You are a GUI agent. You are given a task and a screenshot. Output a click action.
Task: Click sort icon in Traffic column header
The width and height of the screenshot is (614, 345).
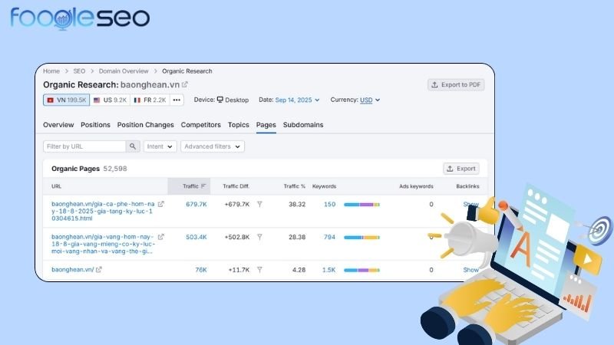tap(203, 186)
